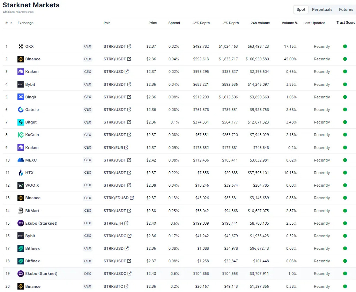
Task: Sort table by +2% Depth header
Action: click(201, 23)
